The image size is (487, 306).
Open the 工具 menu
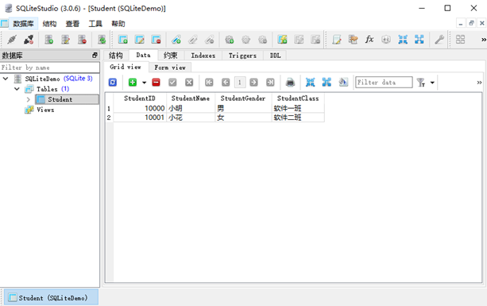point(95,24)
